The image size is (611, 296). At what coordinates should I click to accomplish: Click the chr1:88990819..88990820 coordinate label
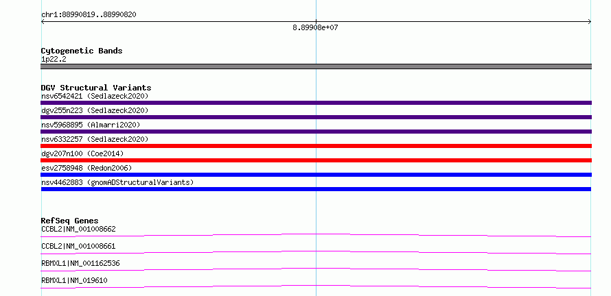89,15
